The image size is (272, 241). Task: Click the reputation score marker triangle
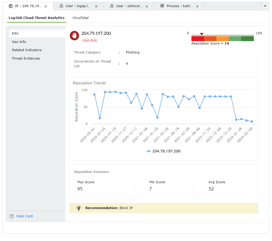click(x=201, y=34)
